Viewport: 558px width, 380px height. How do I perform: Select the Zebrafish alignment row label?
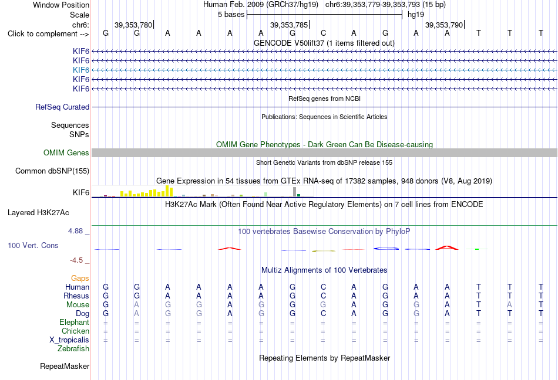[73, 349]
